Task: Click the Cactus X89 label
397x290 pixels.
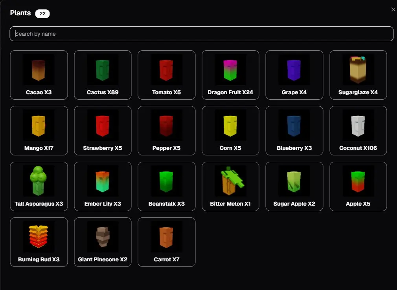Action: pyautogui.click(x=103, y=92)
